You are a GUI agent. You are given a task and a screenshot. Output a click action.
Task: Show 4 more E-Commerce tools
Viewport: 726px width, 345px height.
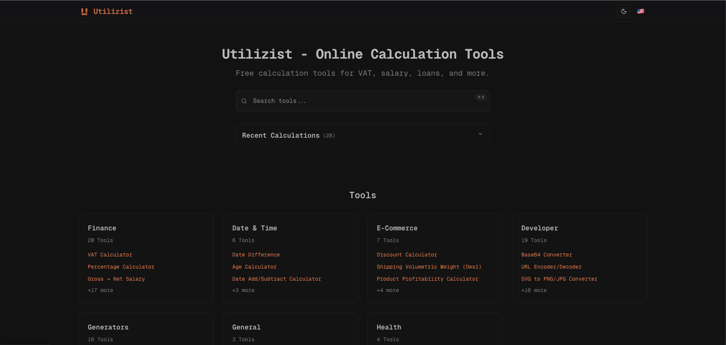388,290
